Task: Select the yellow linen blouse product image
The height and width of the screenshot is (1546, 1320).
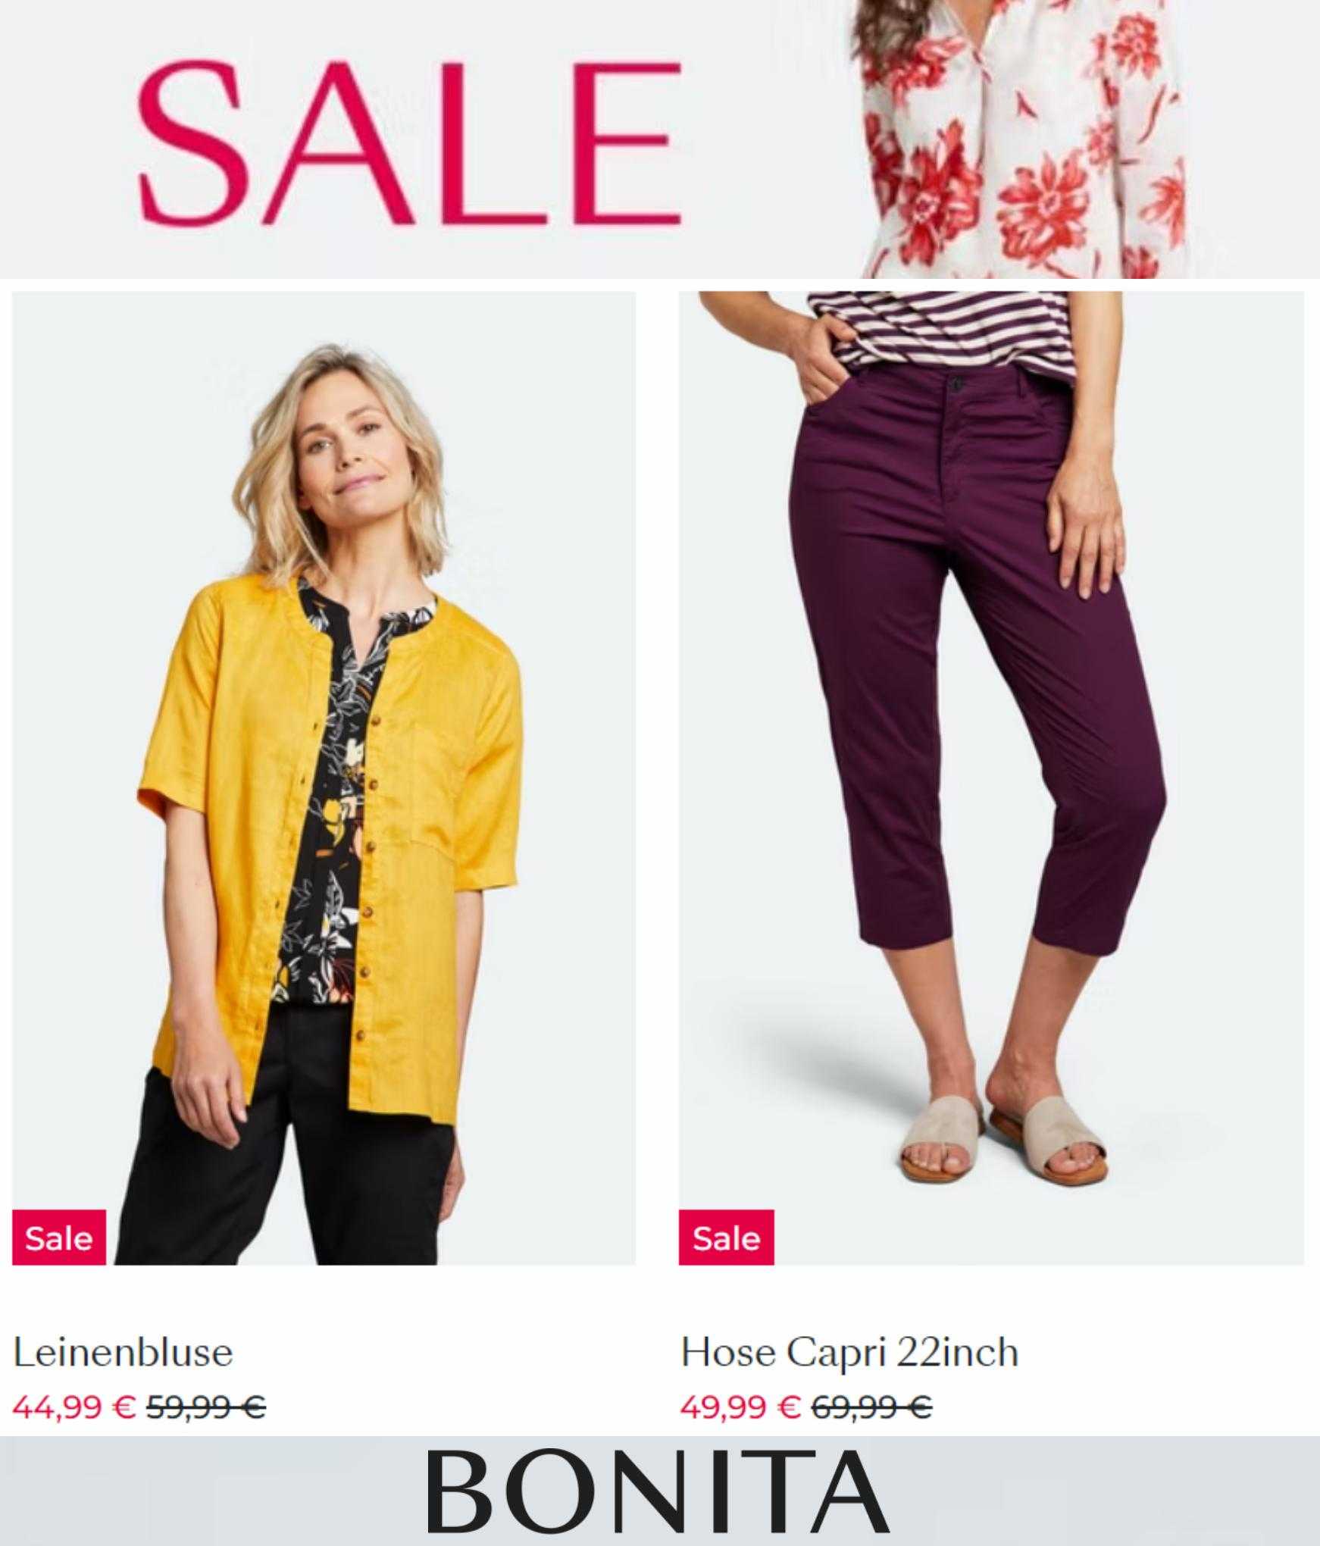Action: (x=324, y=778)
